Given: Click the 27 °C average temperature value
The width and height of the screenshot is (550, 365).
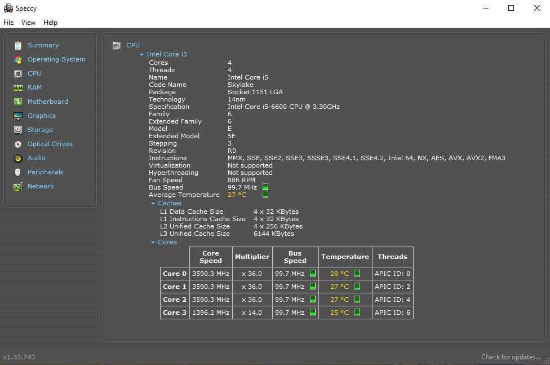Looking at the screenshot, I should click(x=237, y=195).
